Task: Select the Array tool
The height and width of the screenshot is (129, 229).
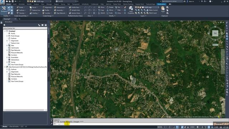Action: pos(118,13)
